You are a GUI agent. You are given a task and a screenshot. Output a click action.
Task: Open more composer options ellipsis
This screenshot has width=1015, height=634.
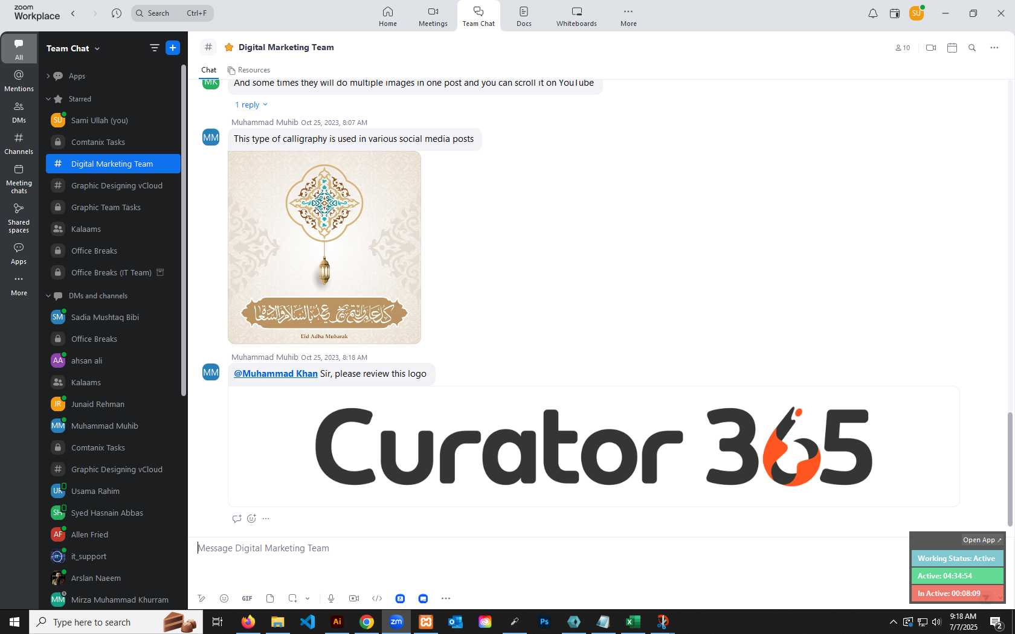[x=446, y=598]
